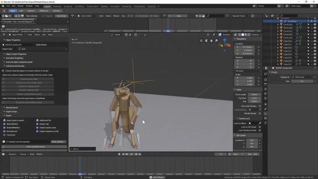Screen dimensions: 318x179
Task: Open the File menu
Action: point(8,6)
